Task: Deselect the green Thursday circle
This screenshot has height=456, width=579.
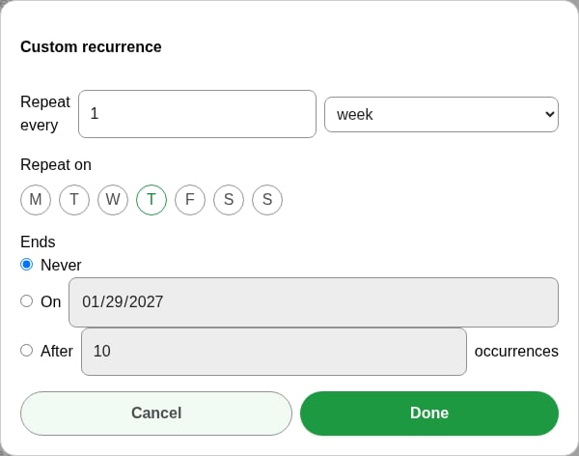Action: [152, 200]
